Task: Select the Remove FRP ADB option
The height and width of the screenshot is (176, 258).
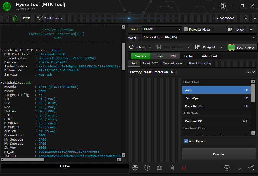Action: pyautogui.click(x=216, y=121)
